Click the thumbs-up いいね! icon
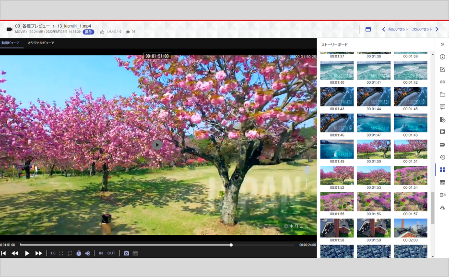The image size is (449, 277). [102, 32]
